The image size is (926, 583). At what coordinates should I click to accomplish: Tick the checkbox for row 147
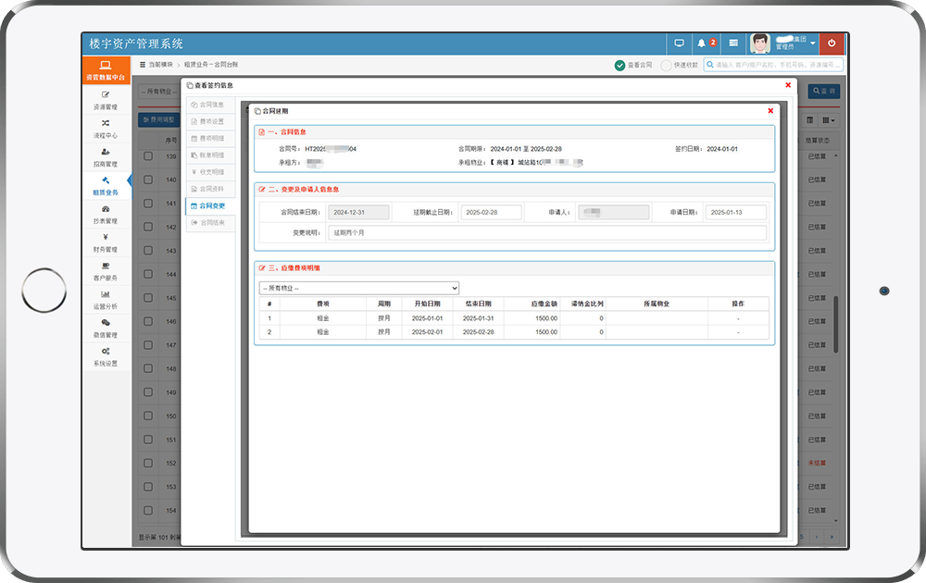[x=148, y=345]
